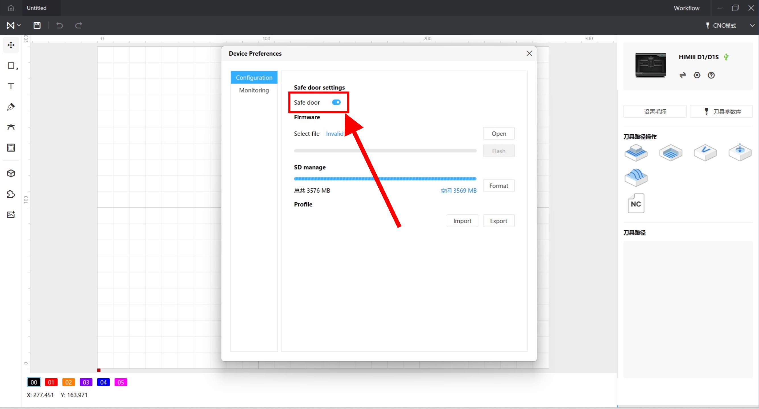Viewport: 759px width, 409px height.
Task: Expand the rectangle shape tool options
Action: point(17,68)
